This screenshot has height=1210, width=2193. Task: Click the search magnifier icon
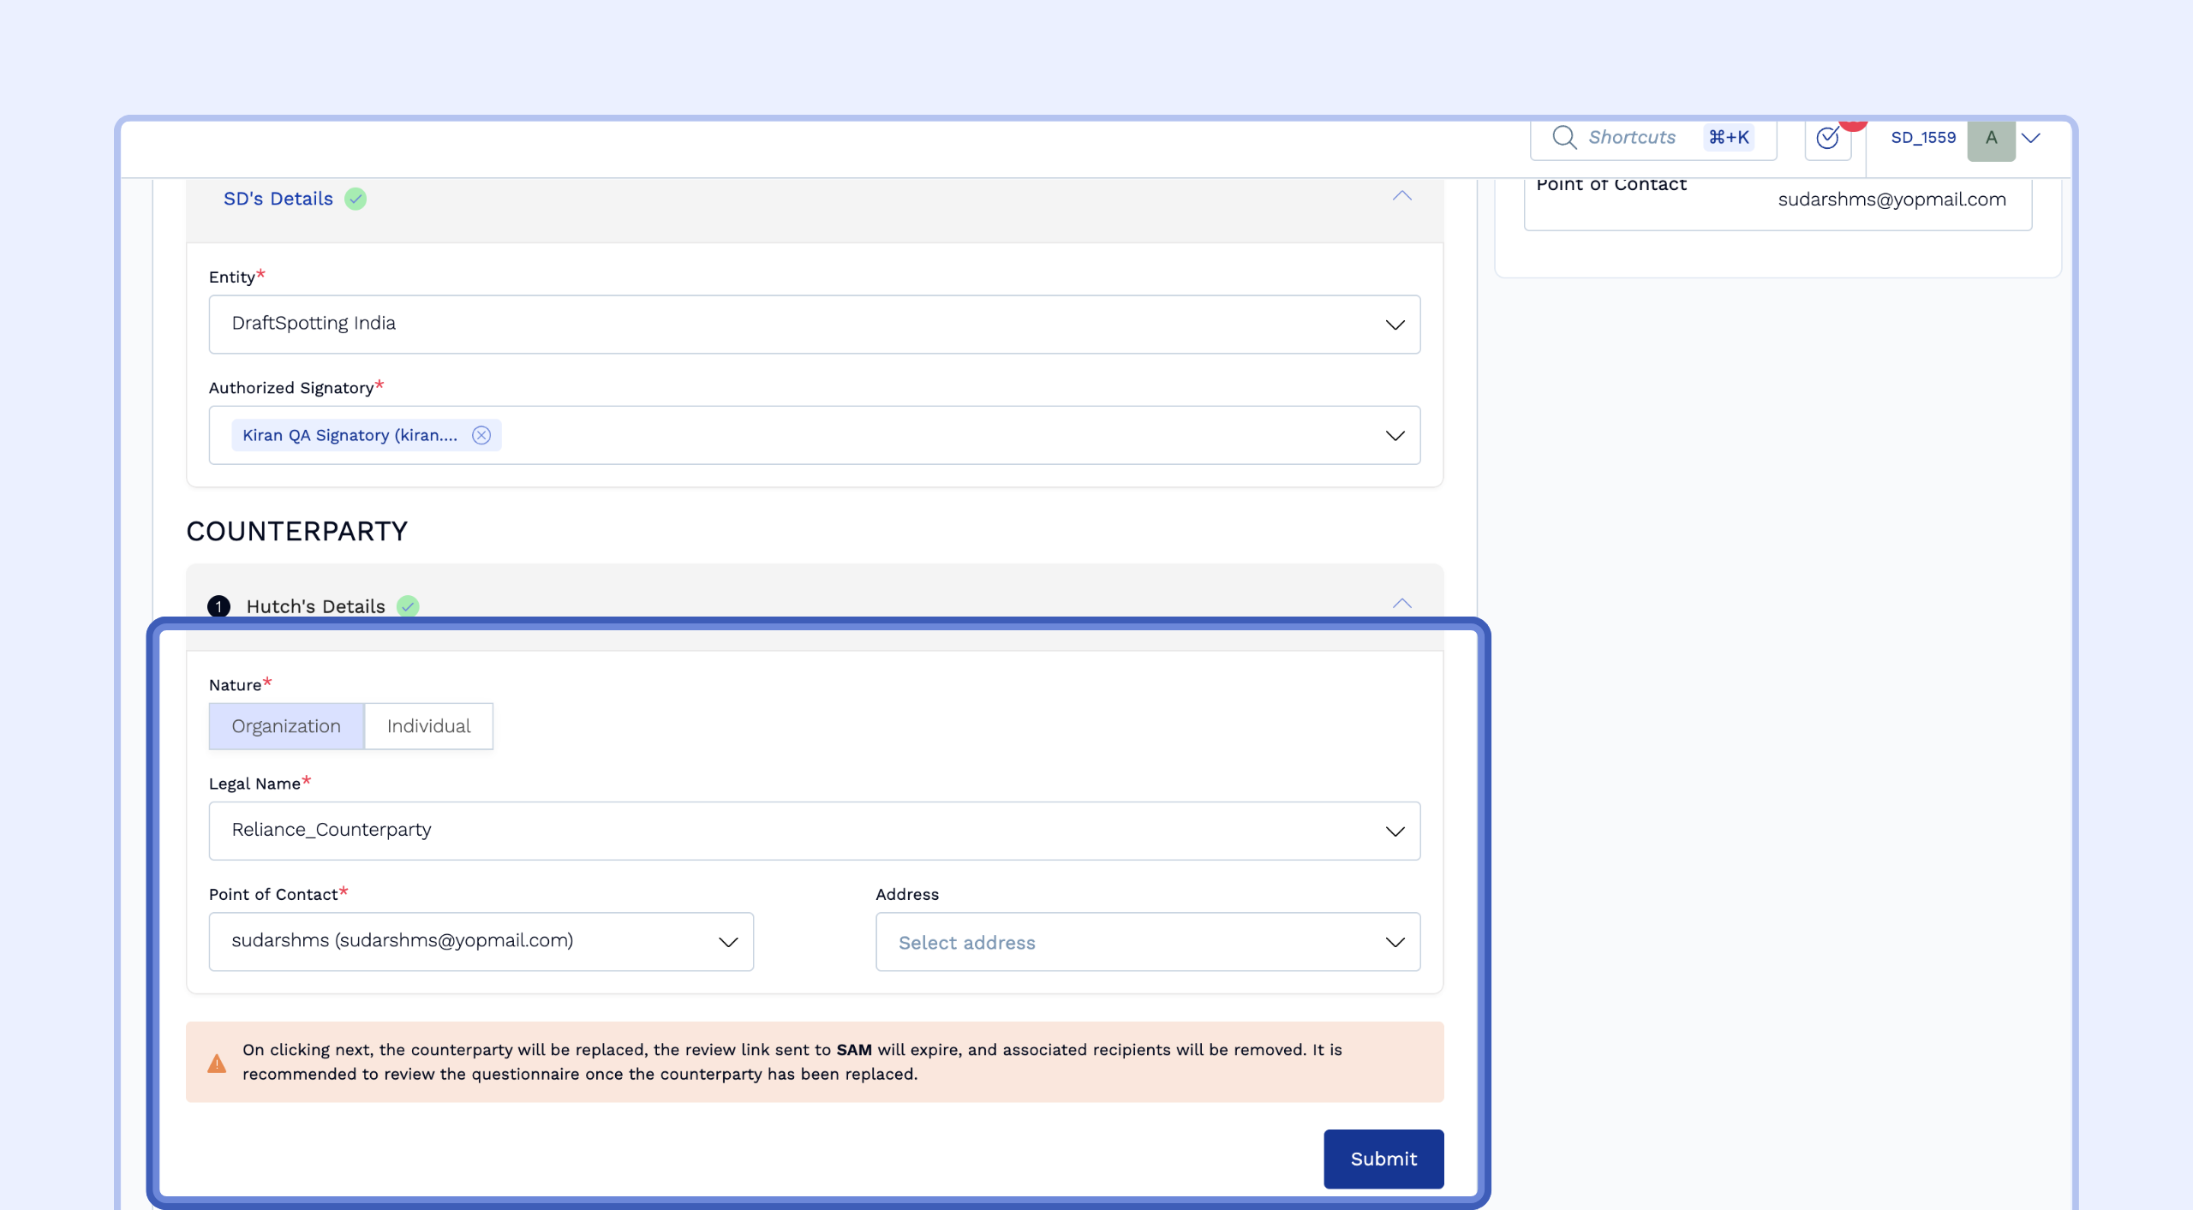(x=1564, y=137)
